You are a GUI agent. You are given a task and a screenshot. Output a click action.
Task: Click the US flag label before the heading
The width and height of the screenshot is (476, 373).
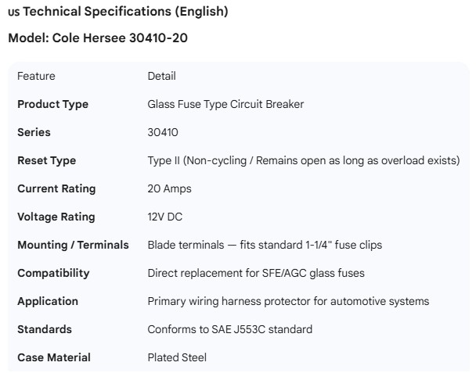[13, 12]
